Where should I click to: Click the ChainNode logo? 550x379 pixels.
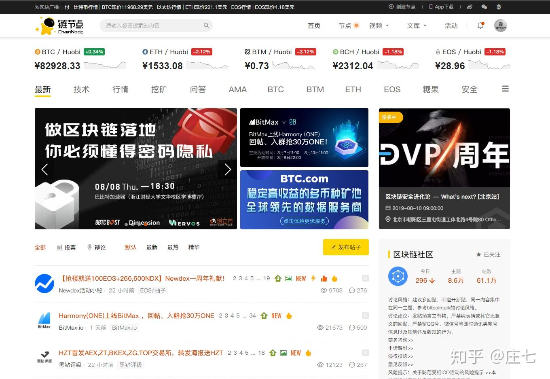click(59, 25)
